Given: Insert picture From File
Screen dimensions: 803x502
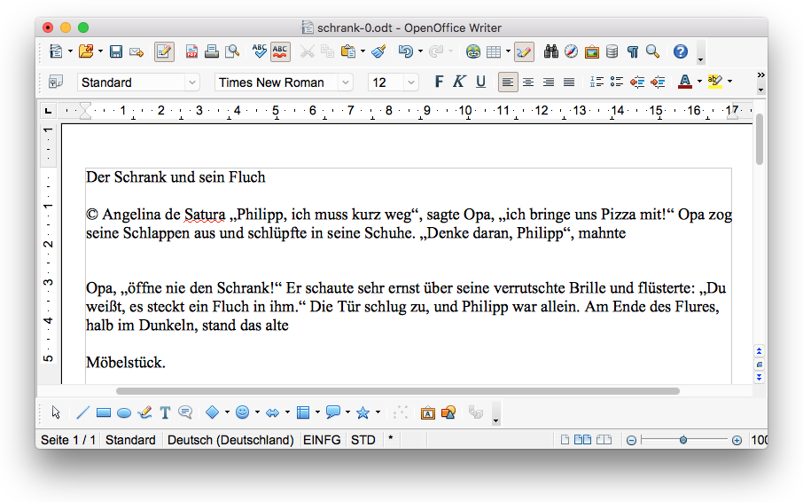Looking at the screenshot, I should 427,412.
